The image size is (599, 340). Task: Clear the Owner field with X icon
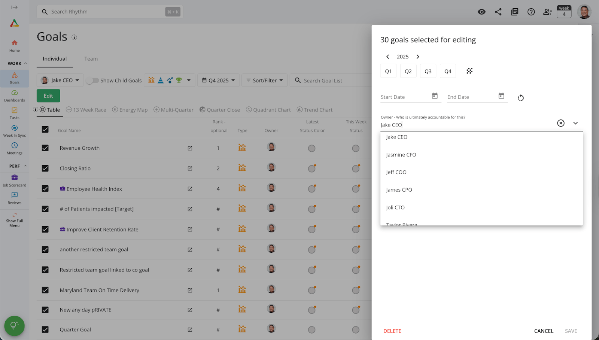pyautogui.click(x=560, y=123)
